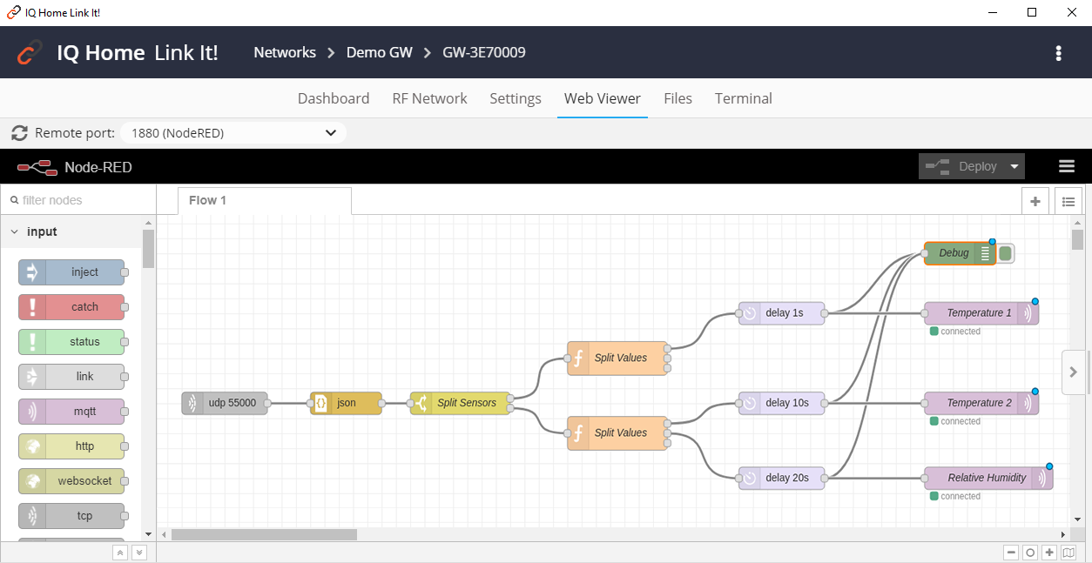
Task: Show the list of flows
Action: coord(1068,201)
